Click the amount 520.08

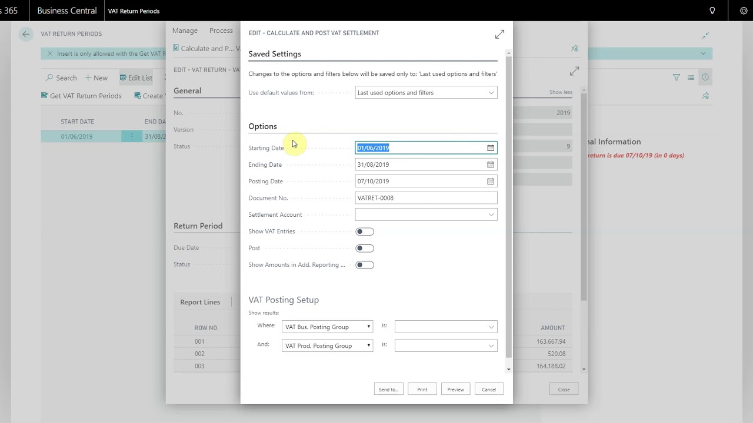pyautogui.click(x=557, y=354)
